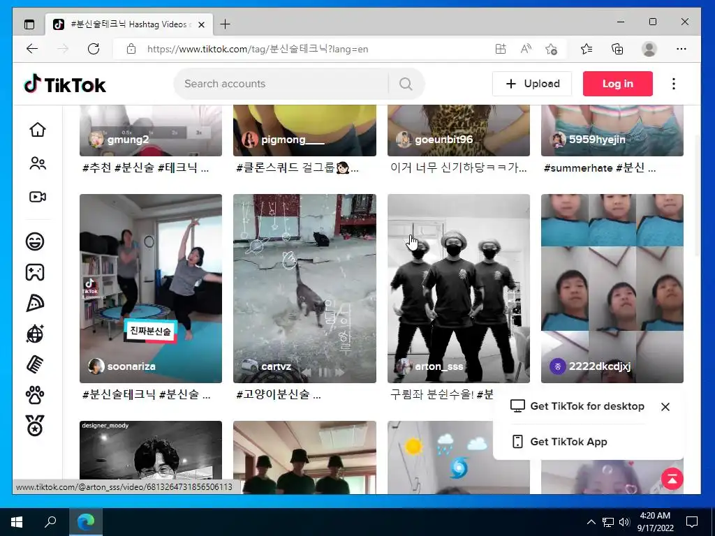Open the tab actions menu icon
Image resolution: width=715 pixels, height=536 pixels.
tap(29, 24)
